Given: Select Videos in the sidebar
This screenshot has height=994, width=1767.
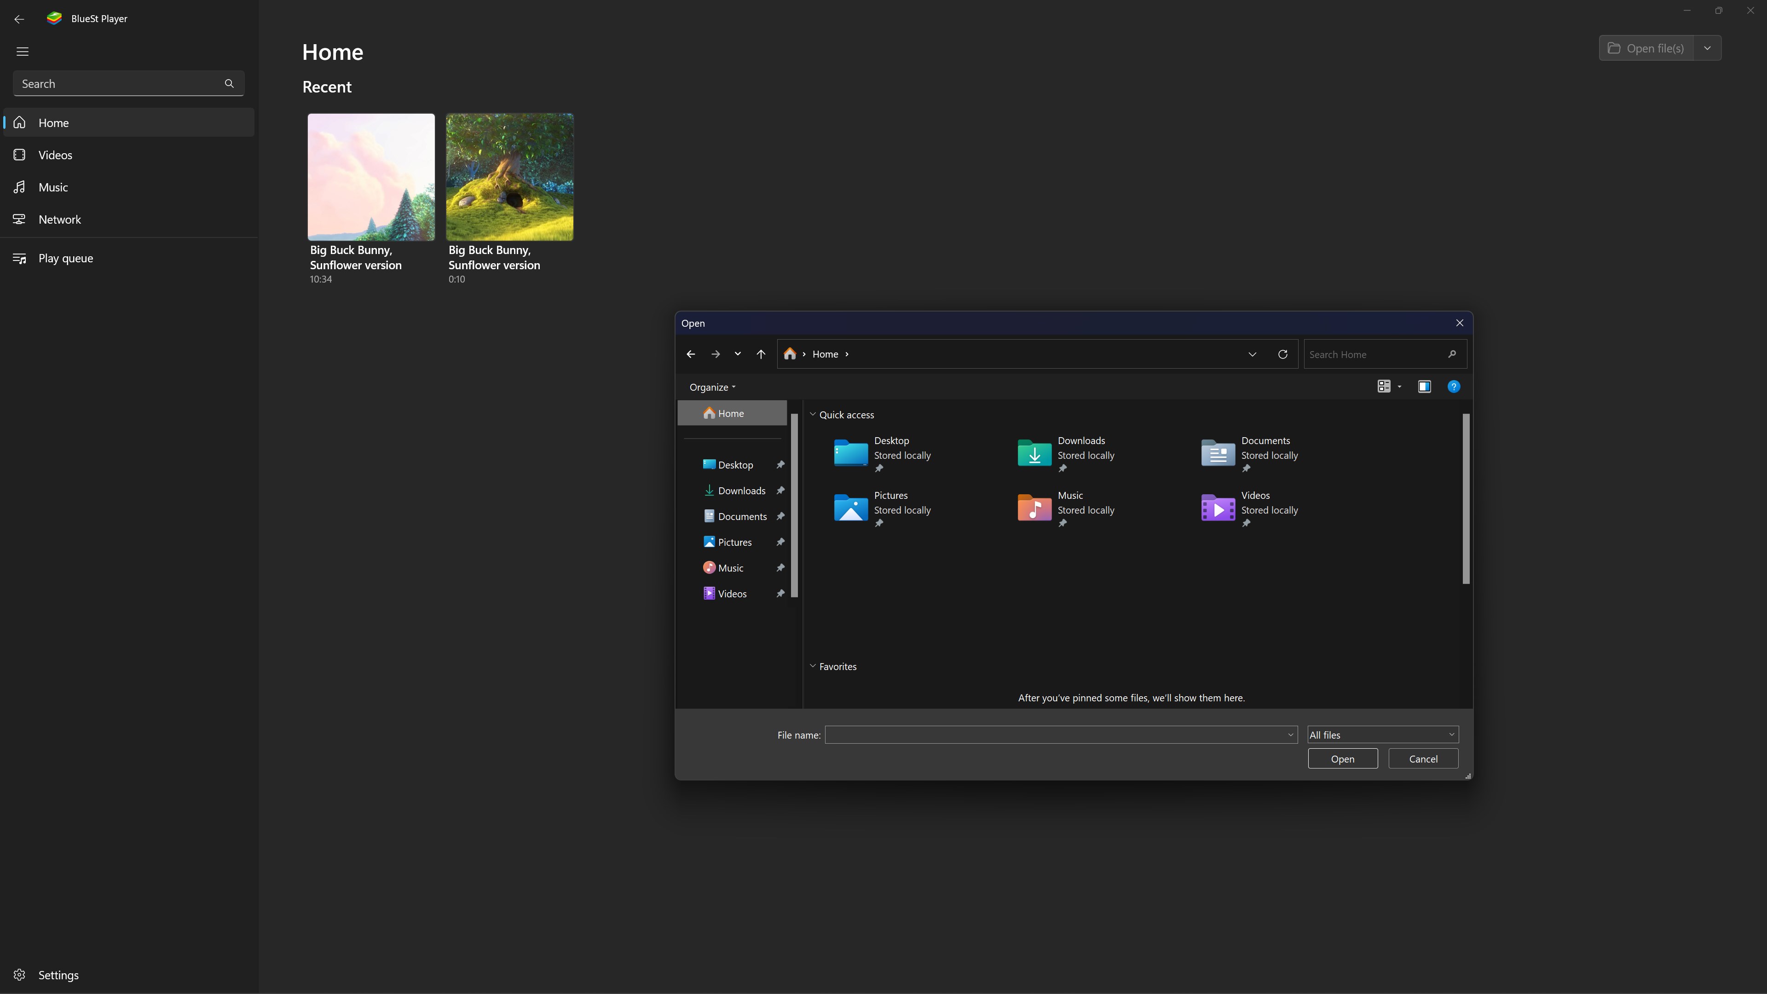Looking at the screenshot, I should [55, 155].
